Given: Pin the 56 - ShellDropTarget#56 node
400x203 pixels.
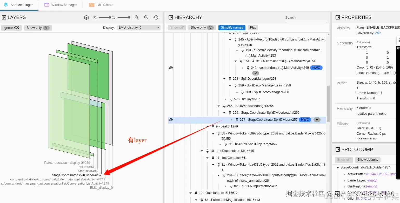Looking at the screenshot, I should click(226, 144).
